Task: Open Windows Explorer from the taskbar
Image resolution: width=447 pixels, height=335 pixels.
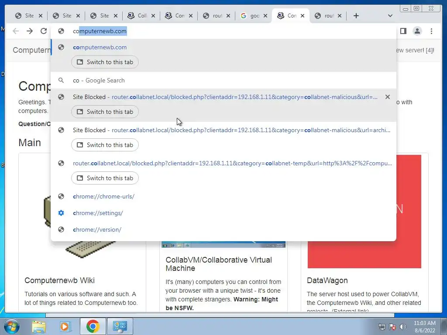Action: pyautogui.click(x=39, y=326)
